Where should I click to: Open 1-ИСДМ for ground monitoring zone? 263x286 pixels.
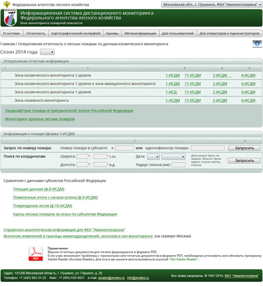click(x=173, y=101)
